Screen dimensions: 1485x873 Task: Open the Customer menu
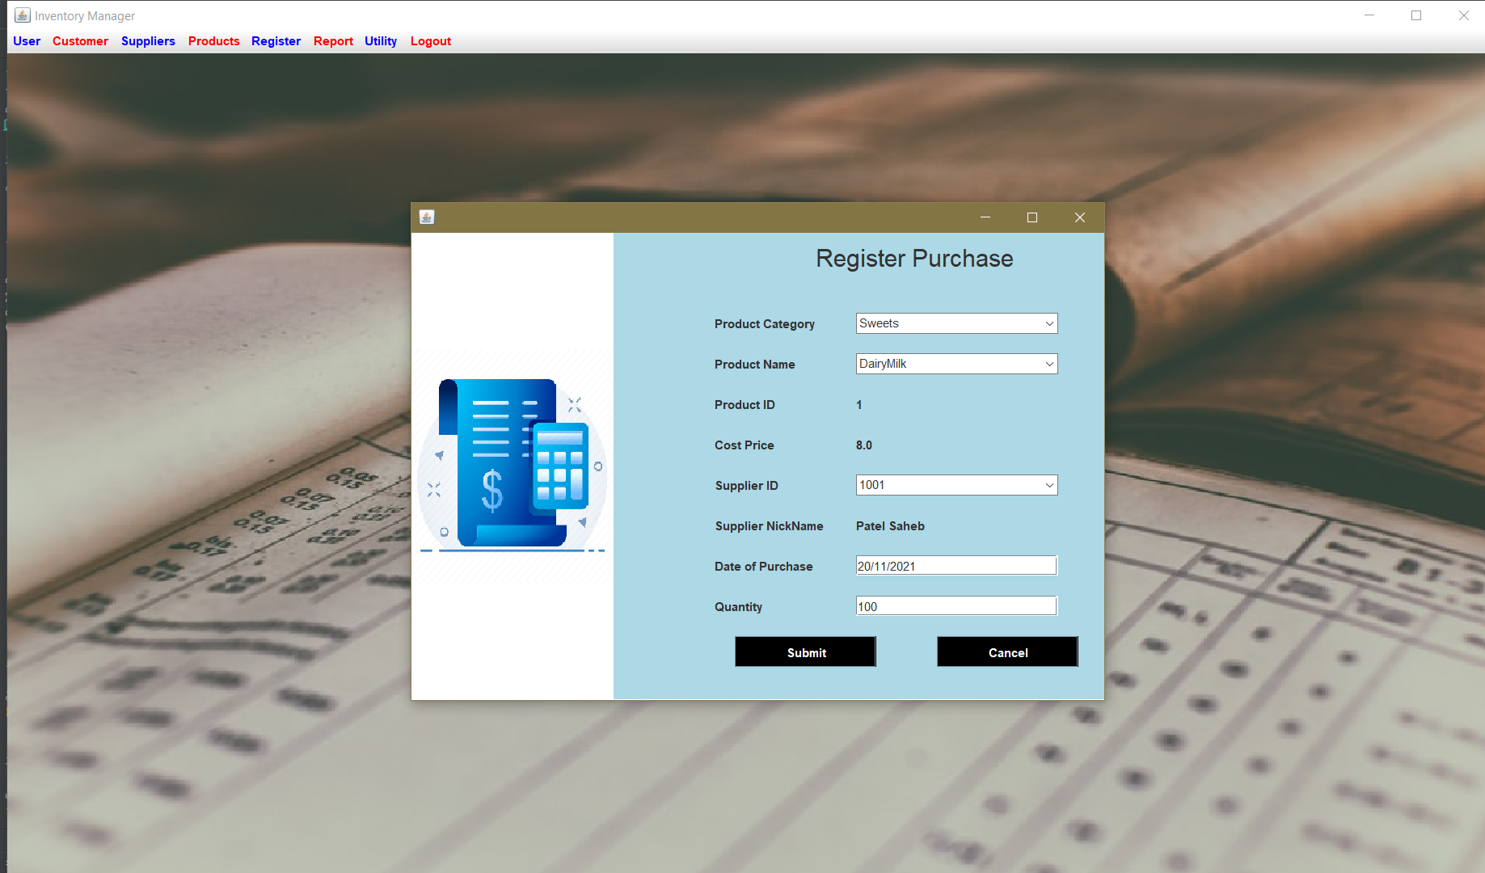[80, 40]
